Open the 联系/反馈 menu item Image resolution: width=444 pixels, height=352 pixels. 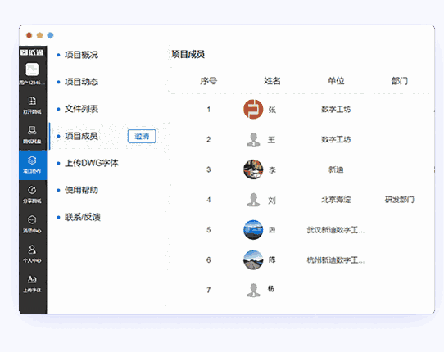pos(83,217)
